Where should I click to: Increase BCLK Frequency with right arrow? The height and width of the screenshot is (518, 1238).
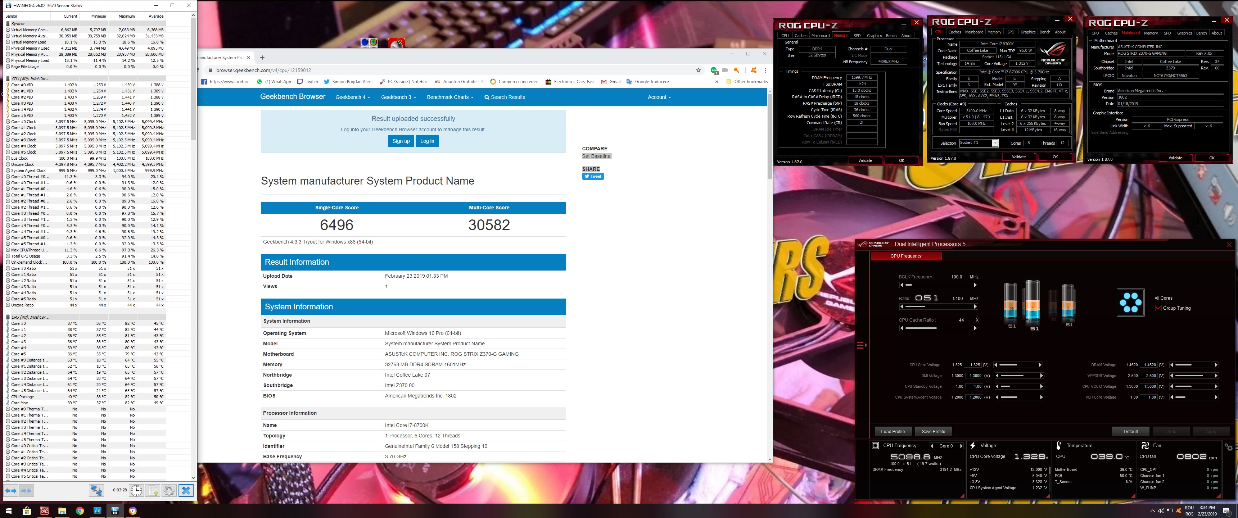pos(975,285)
